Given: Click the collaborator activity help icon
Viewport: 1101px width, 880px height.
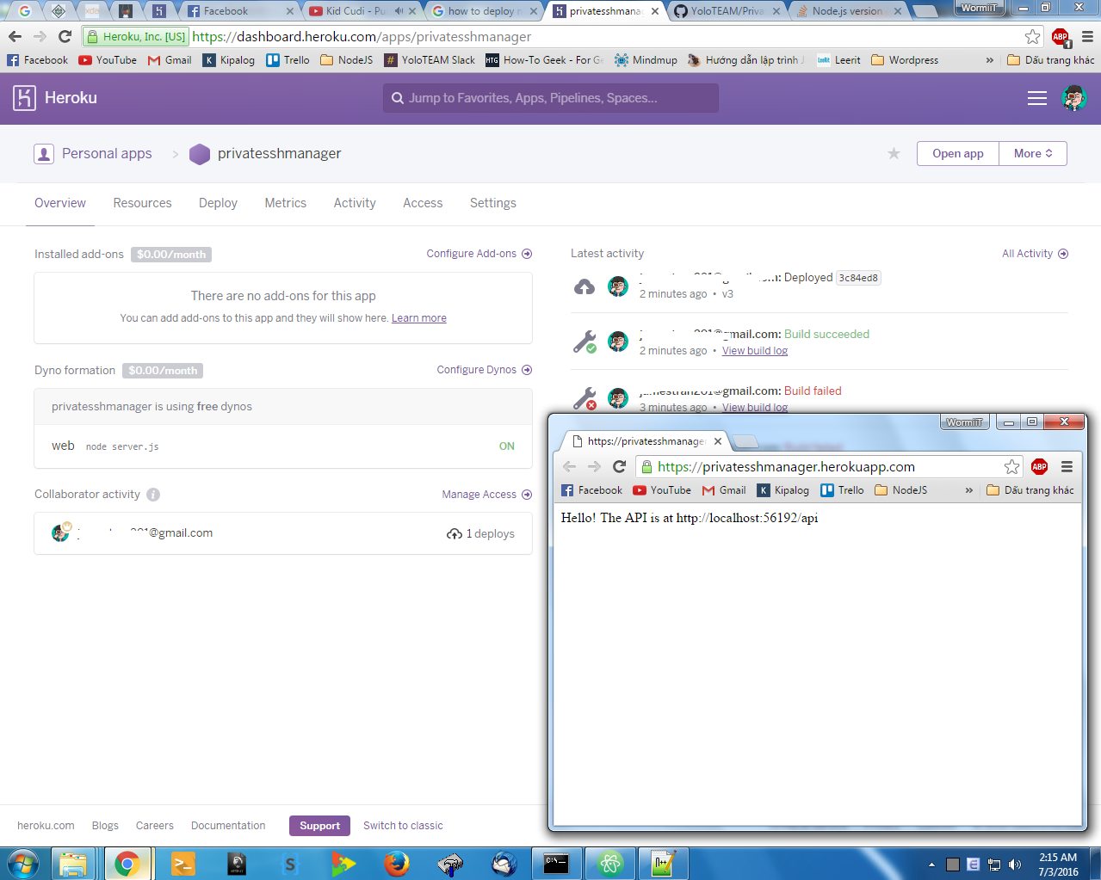Looking at the screenshot, I should pos(153,495).
